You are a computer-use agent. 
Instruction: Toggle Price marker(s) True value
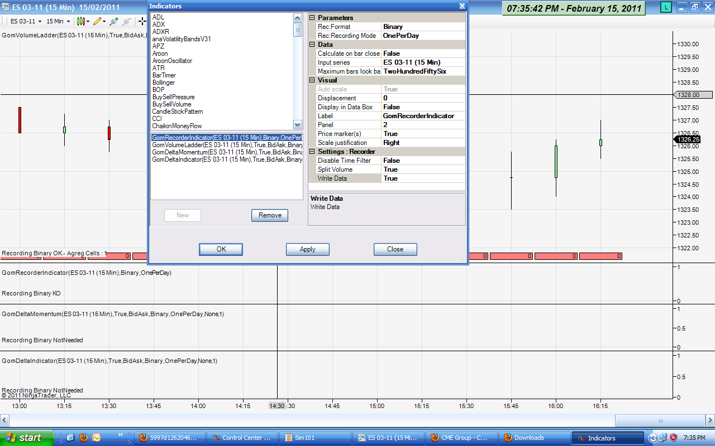423,134
